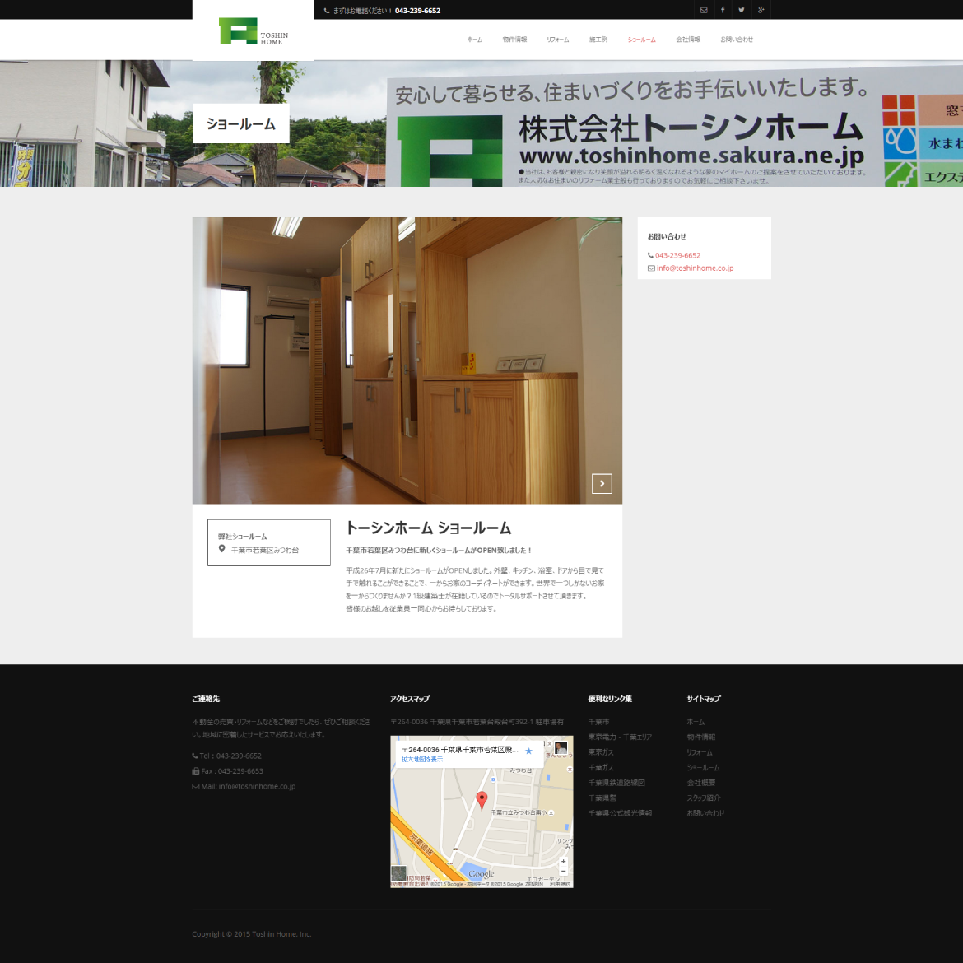Click the envelope icon beside footer Mail

196,787
